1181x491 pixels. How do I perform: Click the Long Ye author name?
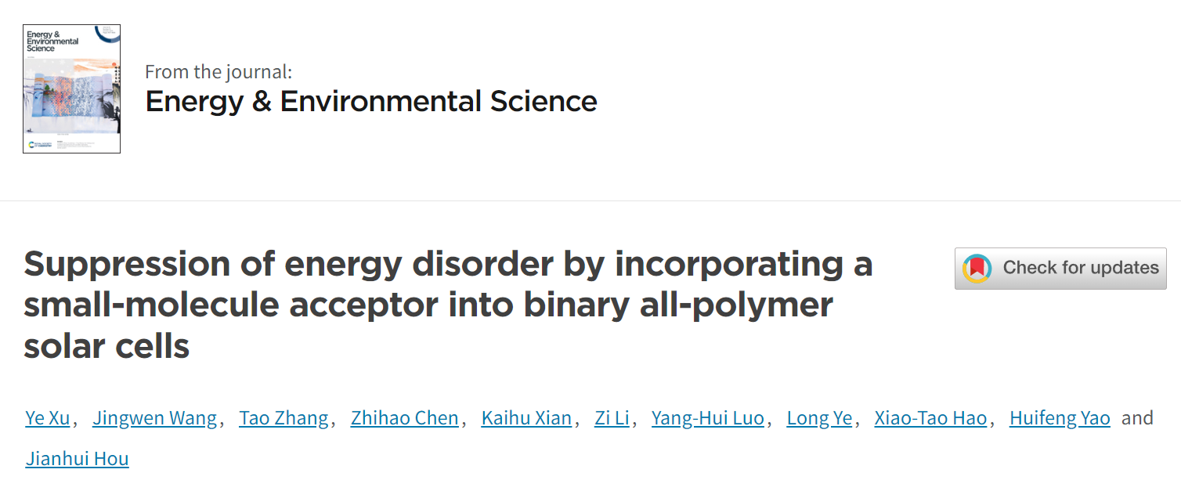[819, 418]
